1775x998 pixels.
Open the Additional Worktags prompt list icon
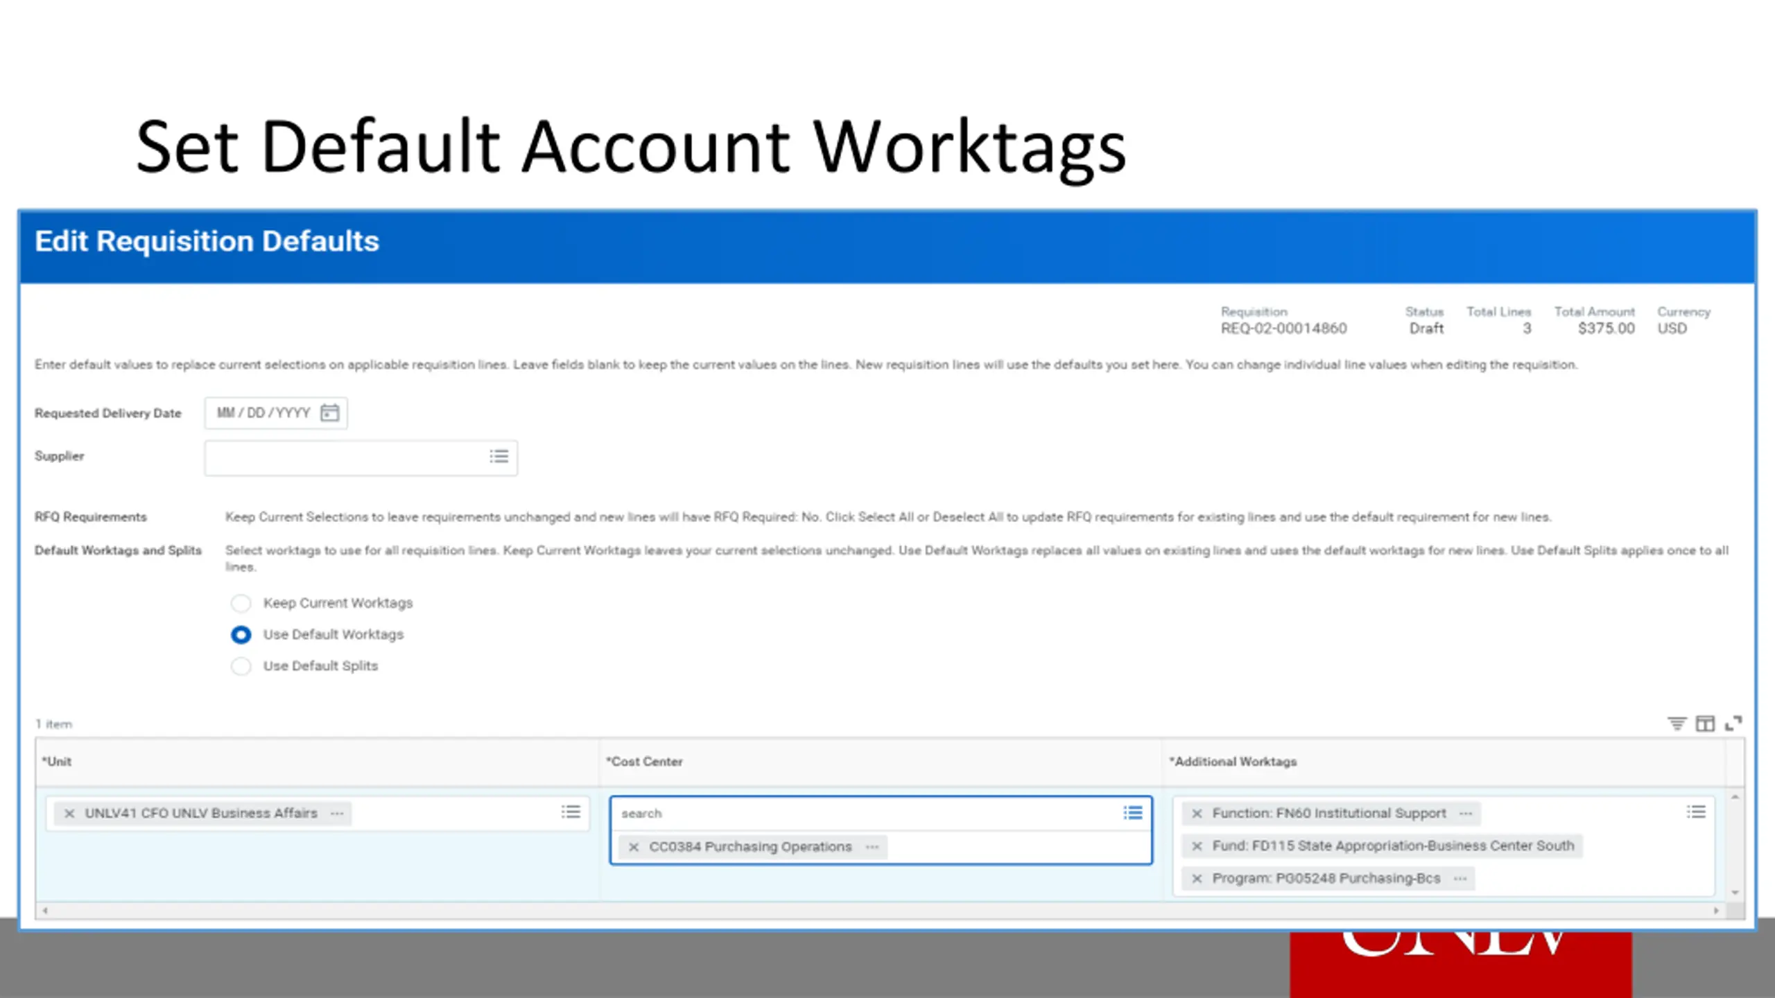1696,812
